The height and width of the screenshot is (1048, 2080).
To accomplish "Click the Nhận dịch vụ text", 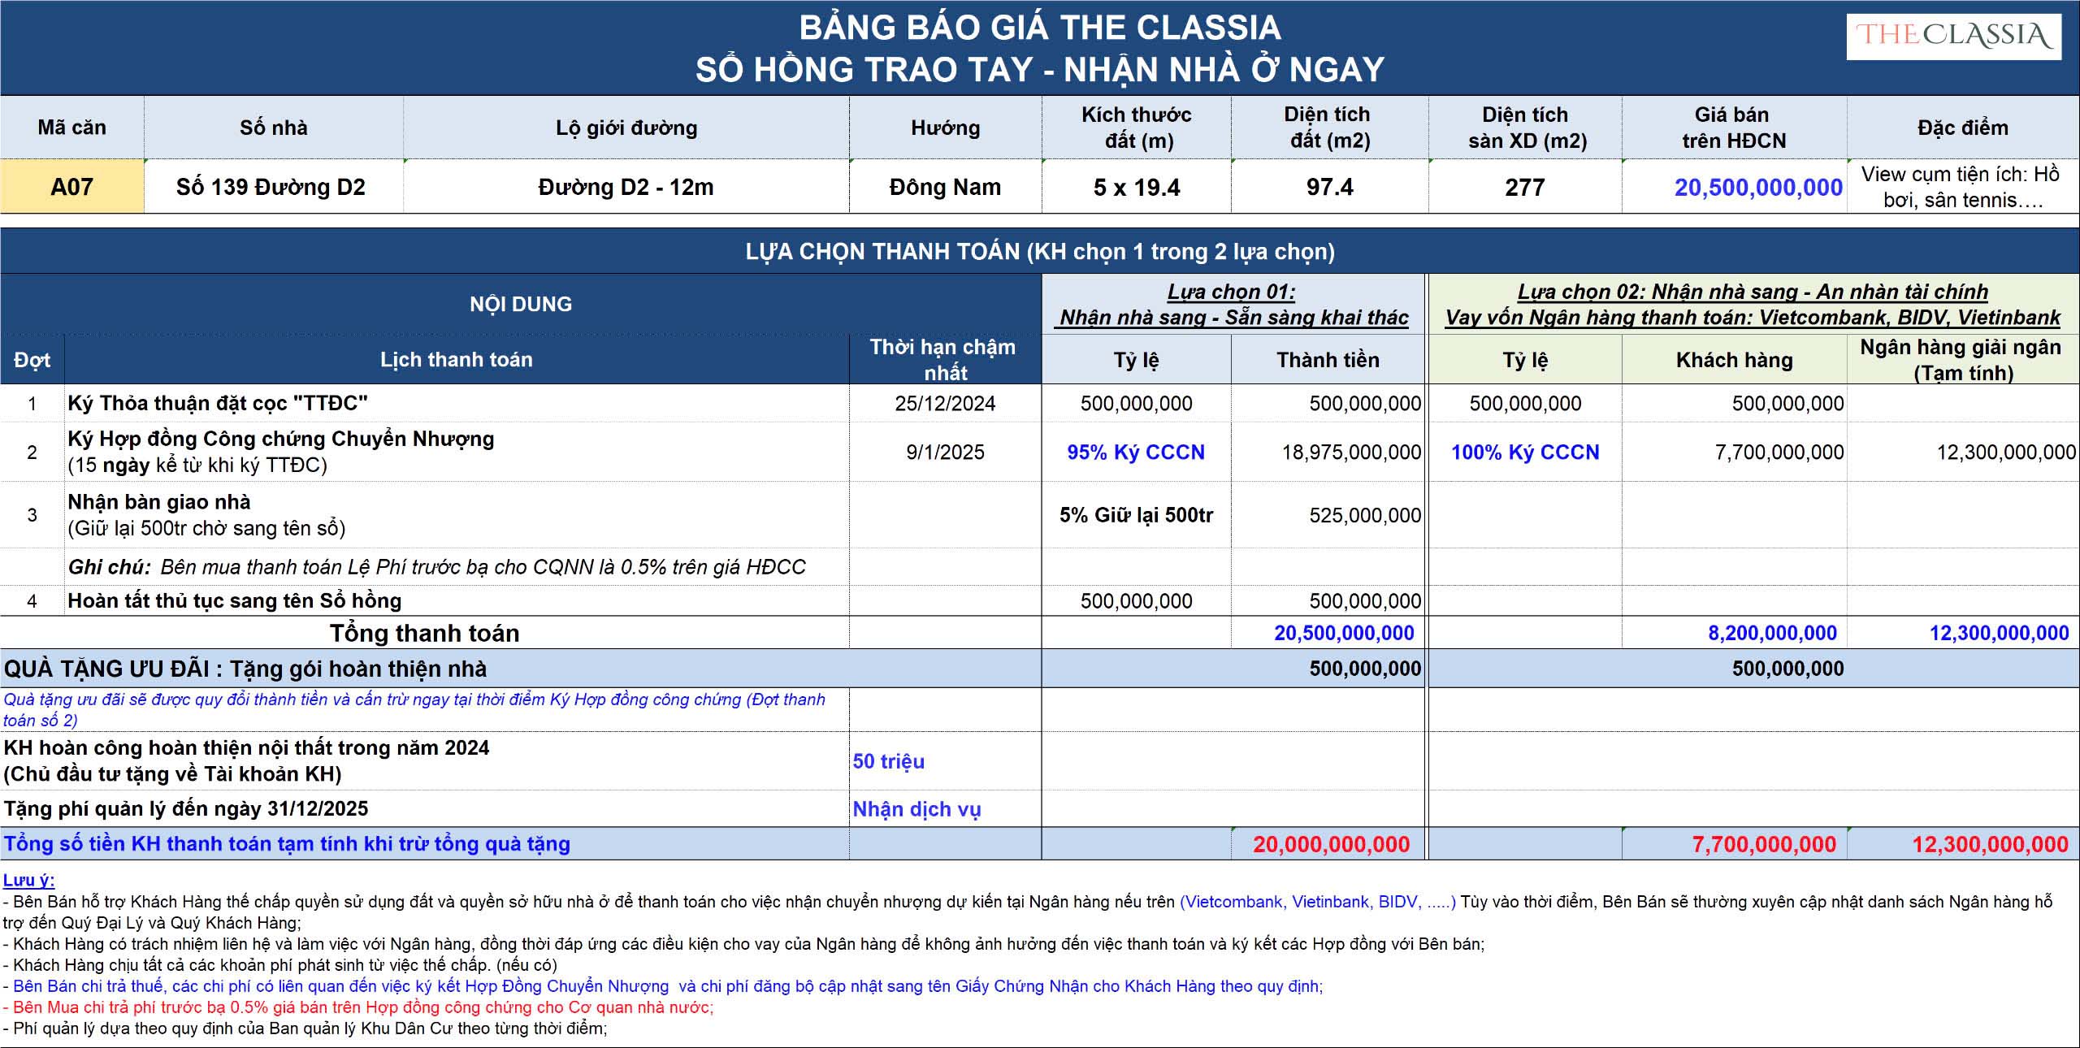I will (916, 809).
